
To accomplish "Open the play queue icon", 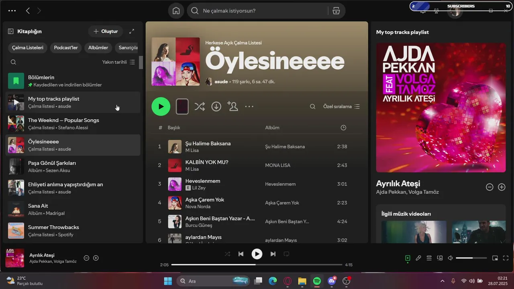I will (x=429, y=258).
